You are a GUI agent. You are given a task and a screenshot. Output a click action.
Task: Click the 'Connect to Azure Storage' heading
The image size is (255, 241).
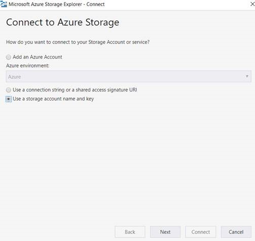point(63,22)
